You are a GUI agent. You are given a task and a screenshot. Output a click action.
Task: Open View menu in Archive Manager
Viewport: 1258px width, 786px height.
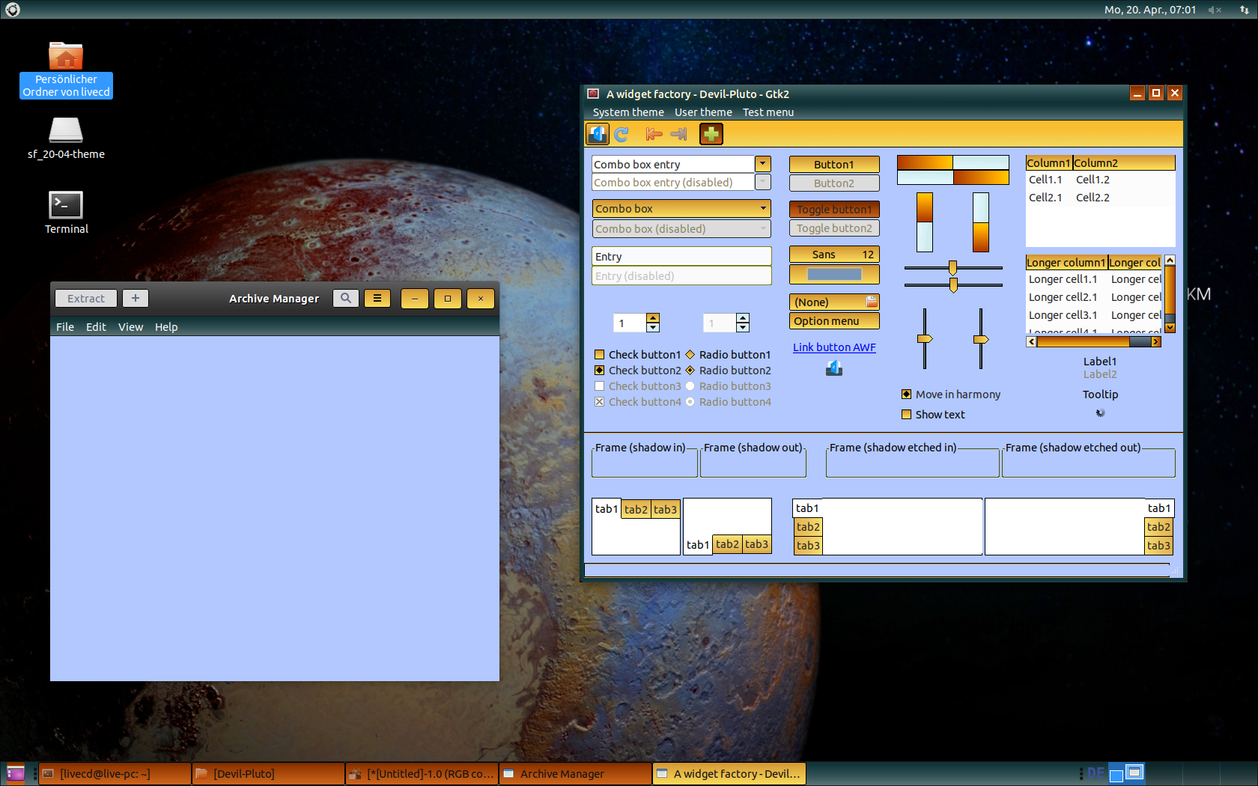coord(130,327)
